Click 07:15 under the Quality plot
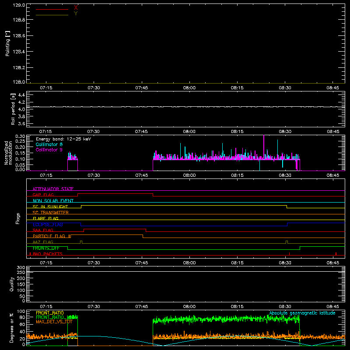Viewport: 350px width, 350px height. 46,307
